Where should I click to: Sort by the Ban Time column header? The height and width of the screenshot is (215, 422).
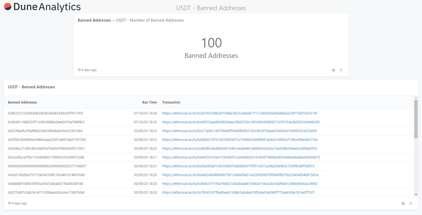[x=149, y=102]
